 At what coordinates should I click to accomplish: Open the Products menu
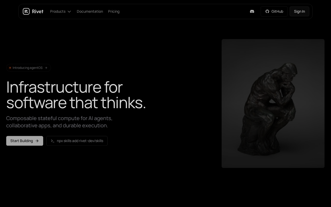click(61, 11)
